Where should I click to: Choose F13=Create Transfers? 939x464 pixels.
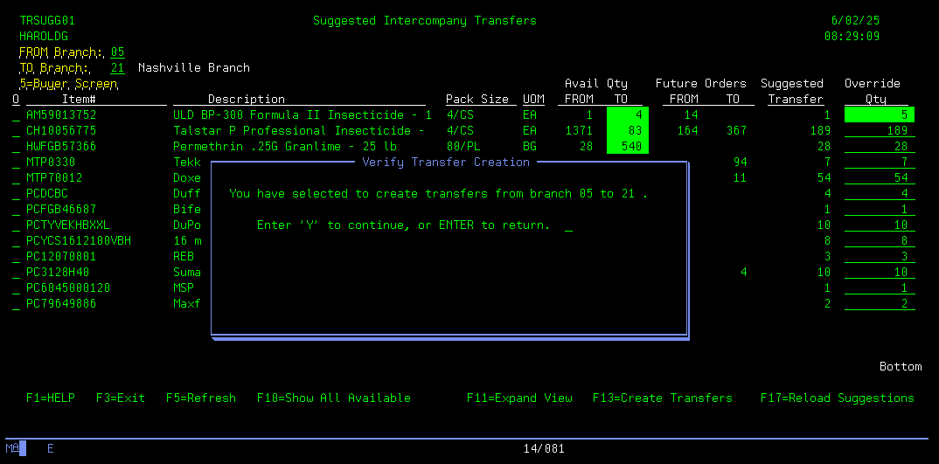point(662,398)
